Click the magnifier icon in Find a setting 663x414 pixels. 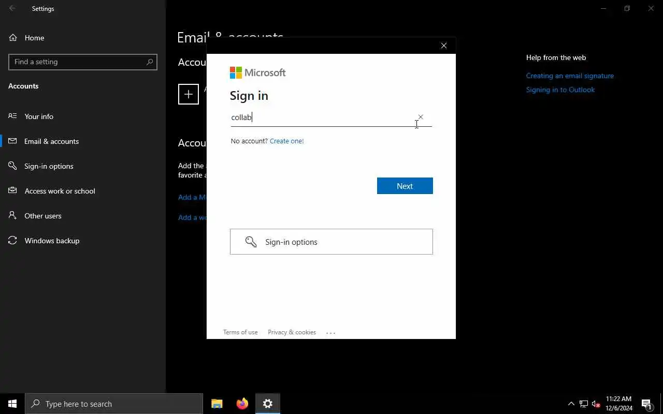(150, 62)
